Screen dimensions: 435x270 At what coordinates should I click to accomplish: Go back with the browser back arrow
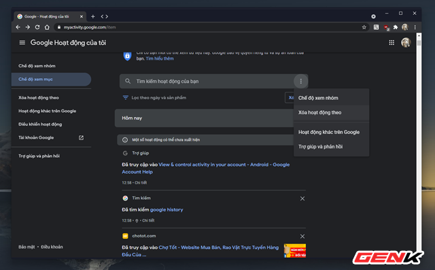tap(18, 27)
